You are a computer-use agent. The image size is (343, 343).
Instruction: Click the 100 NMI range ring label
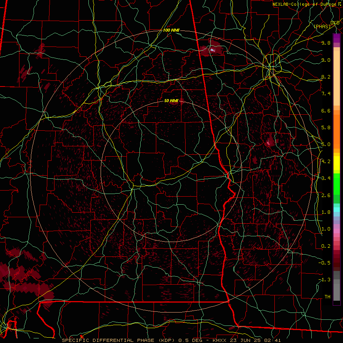point(171,30)
